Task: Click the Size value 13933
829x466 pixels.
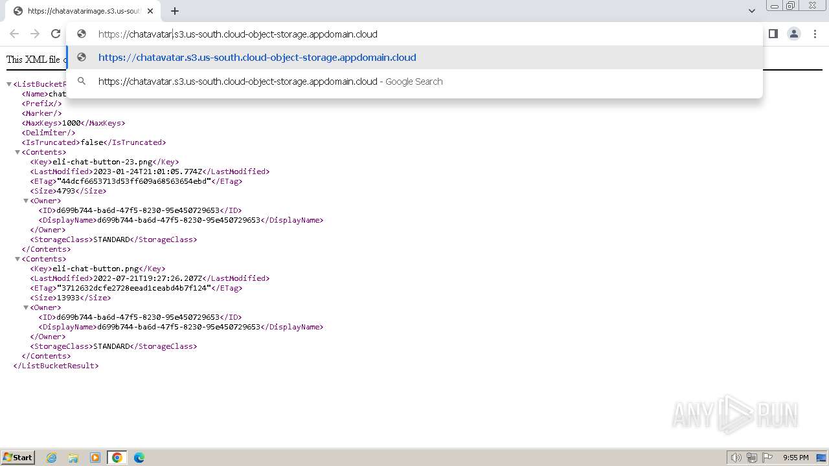Action: click(x=67, y=298)
